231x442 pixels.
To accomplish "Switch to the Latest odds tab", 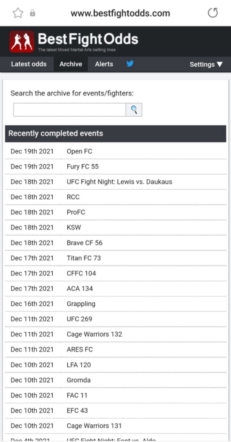I will [x=29, y=64].
